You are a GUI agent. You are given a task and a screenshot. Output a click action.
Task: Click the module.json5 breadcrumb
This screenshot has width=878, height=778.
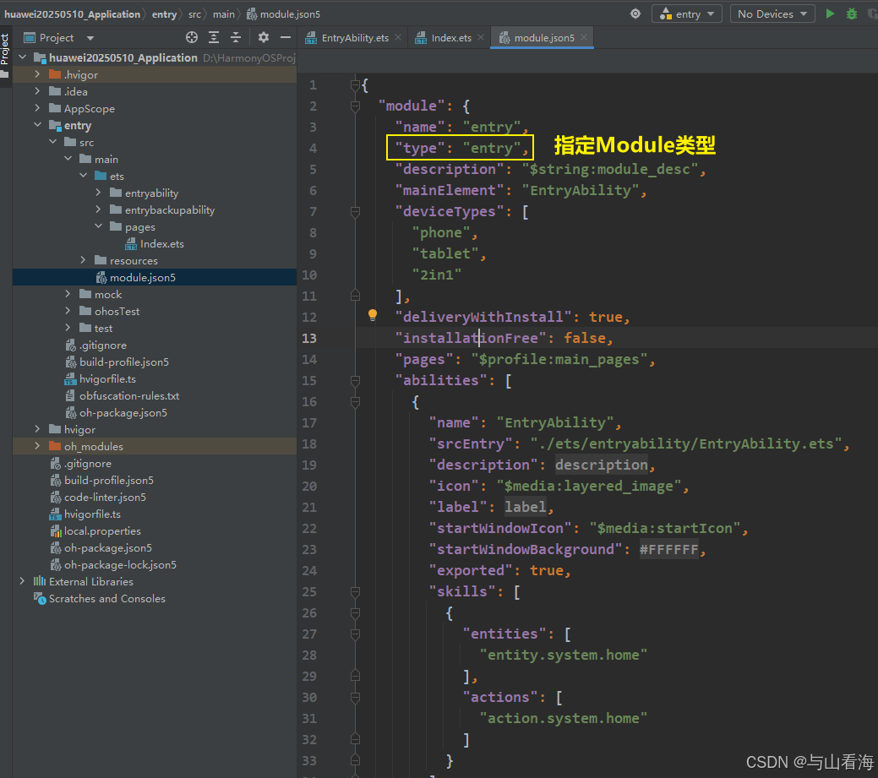coord(283,14)
